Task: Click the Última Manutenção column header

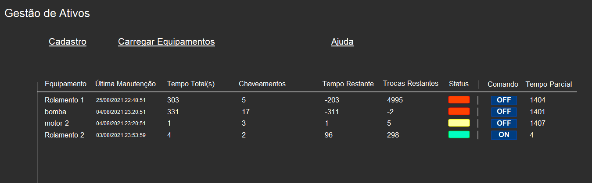Action: click(x=126, y=84)
